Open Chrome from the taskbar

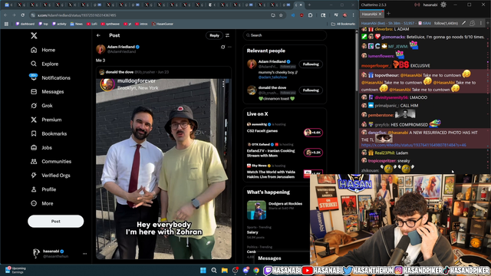[x=256, y=271]
